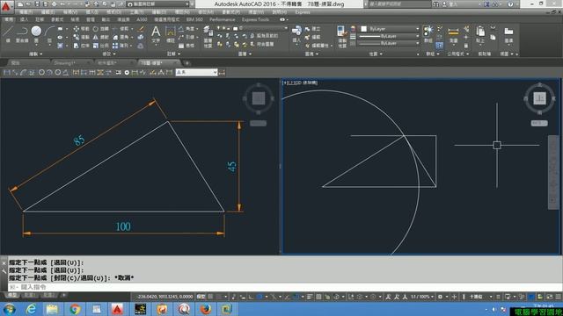The image size is (563, 316).
Task: Click the Mirror tool icon
Action: tap(96, 37)
